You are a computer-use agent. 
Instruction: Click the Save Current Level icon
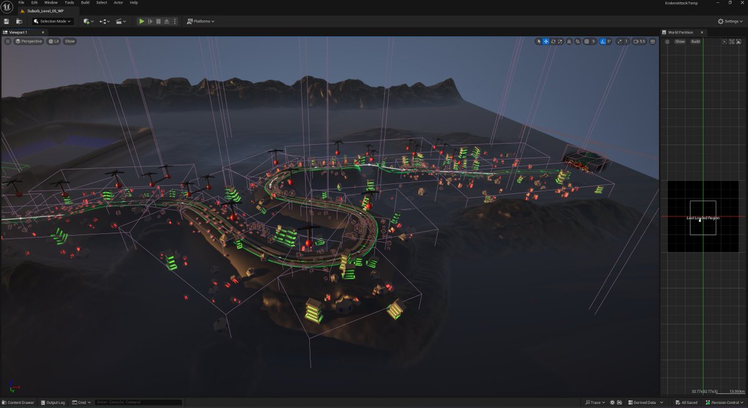click(6, 21)
